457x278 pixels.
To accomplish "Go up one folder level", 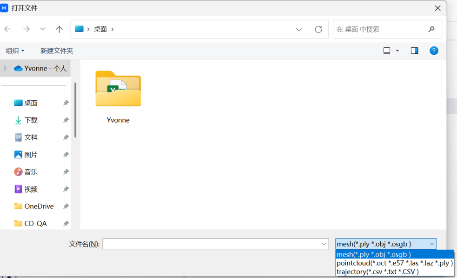I will click(59, 29).
